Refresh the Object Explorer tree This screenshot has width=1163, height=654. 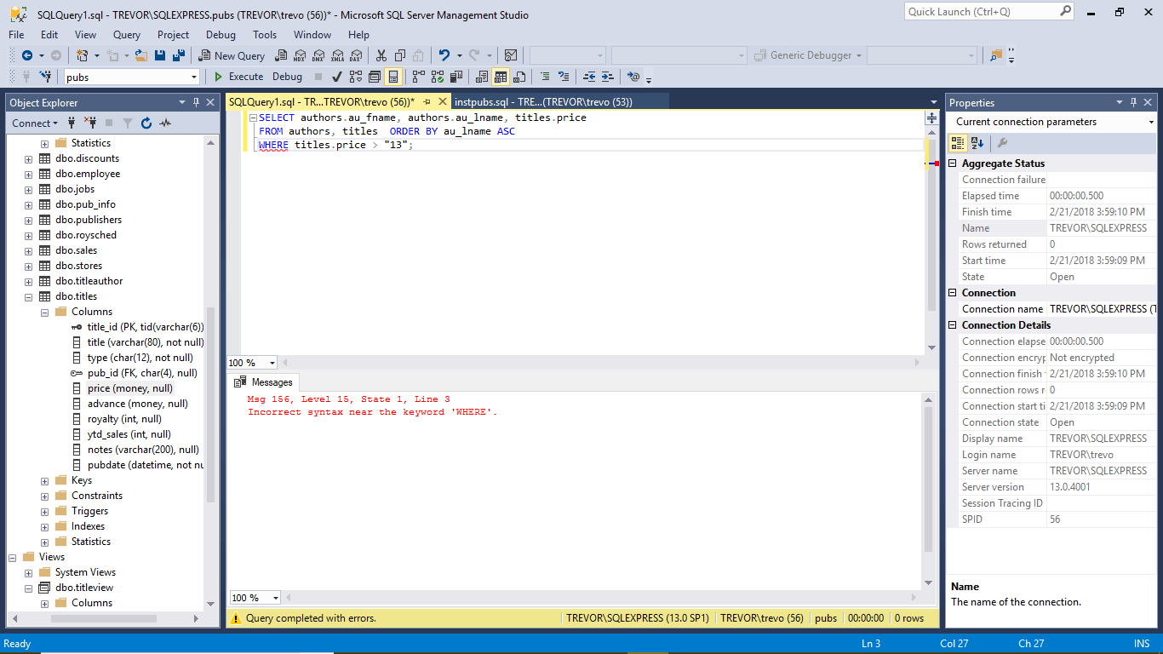[x=146, y=123]
